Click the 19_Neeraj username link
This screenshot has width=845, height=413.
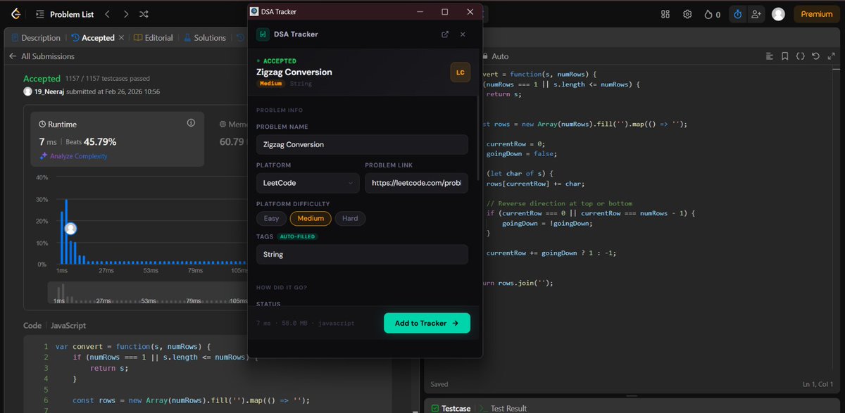click(x=51, y=91)
